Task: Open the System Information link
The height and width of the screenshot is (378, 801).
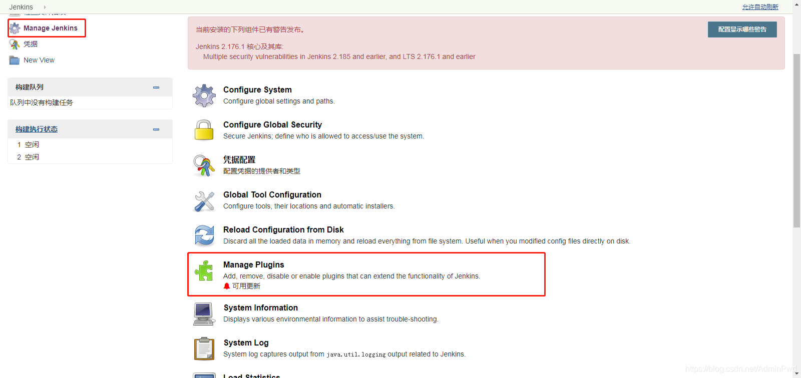Action: pyautogui.click(x=261, y=307)
